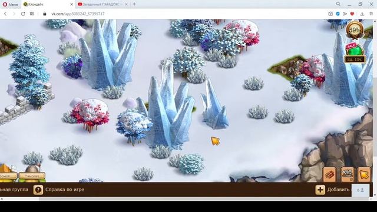Click the Домой button
The height and width of the screenshot is (212, 377).
click(8, 176)
